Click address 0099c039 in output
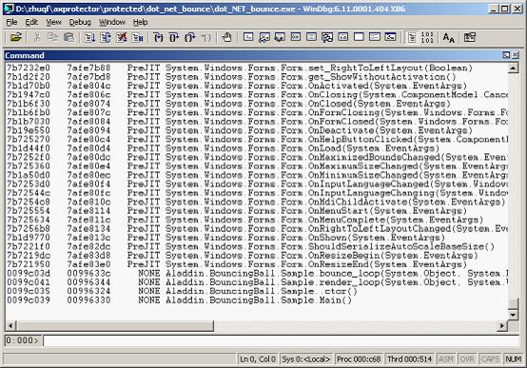The height and width of the screenshot is (368, 527). pos(29,300)
